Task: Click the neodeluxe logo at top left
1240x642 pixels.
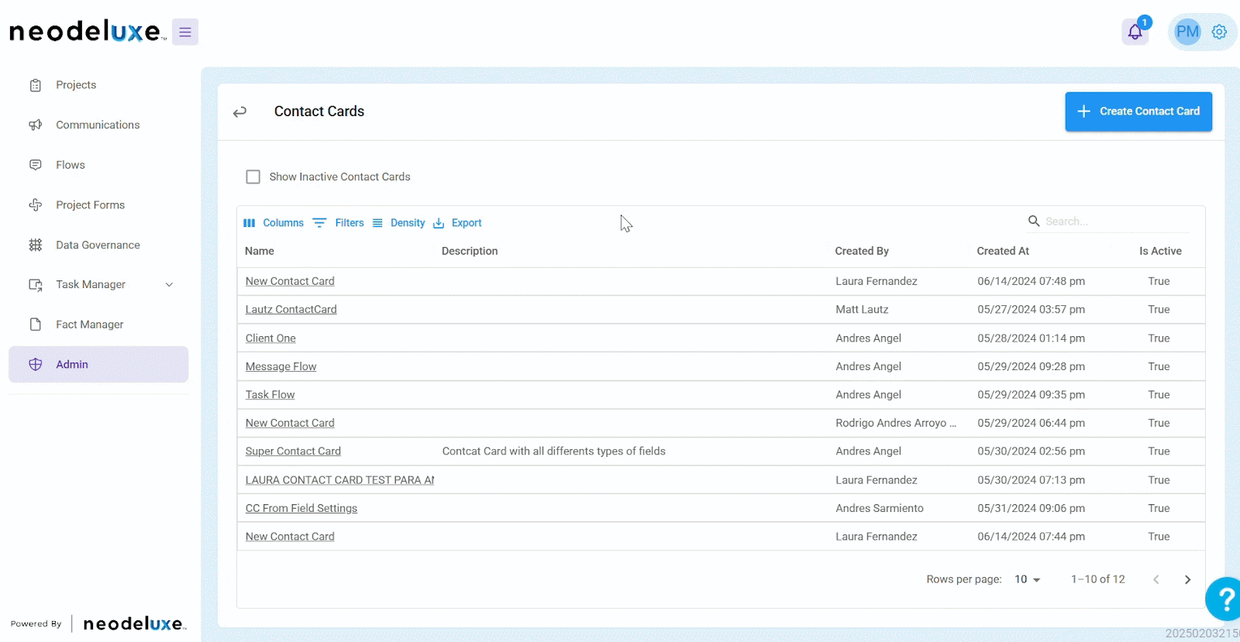Action: (87, 32)
